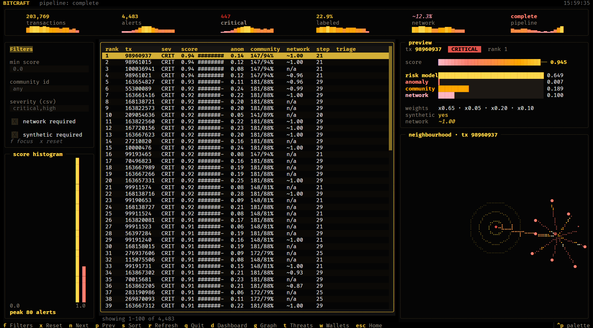This screenshot has height=328, width=593.
Task: Sort table by score column header
Action: pos(189,49)
